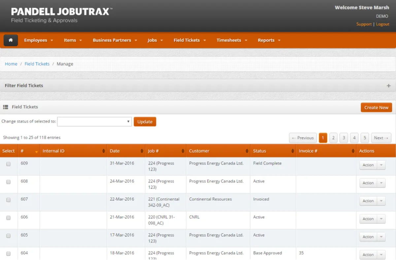This screenshot has height=260, width=396.
Task: Open Action dropdown arrow for ticket 609
Action: 381,165
